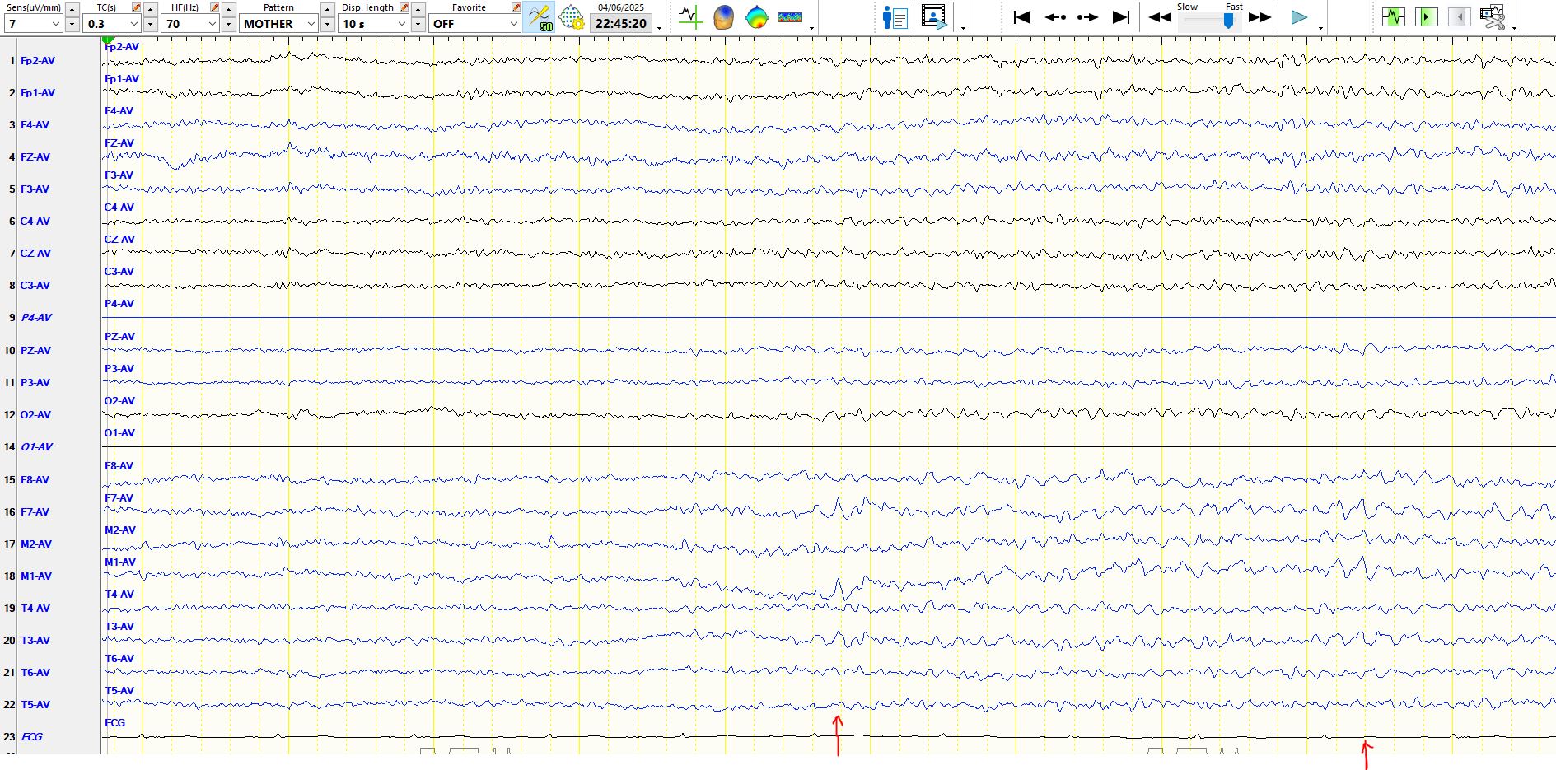
Task: Expand the arrow after the mapping icons
Action: pyautogui.click(x=812, y=28)
